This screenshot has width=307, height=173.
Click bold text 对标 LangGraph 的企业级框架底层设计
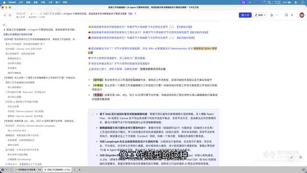point(129,141)
